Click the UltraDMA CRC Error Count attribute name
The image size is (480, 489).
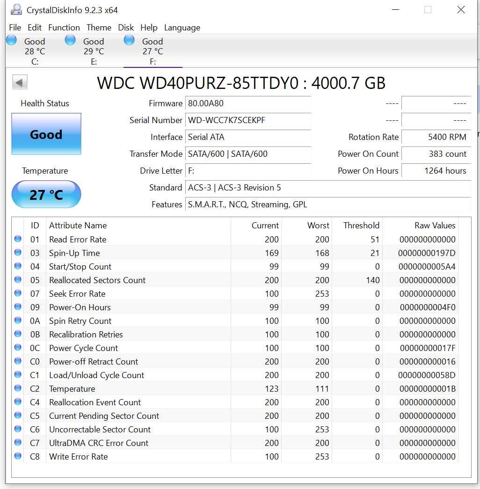tap(99, 443)
